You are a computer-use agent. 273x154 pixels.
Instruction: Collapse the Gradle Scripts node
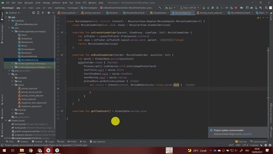click(x=6, y=121)
